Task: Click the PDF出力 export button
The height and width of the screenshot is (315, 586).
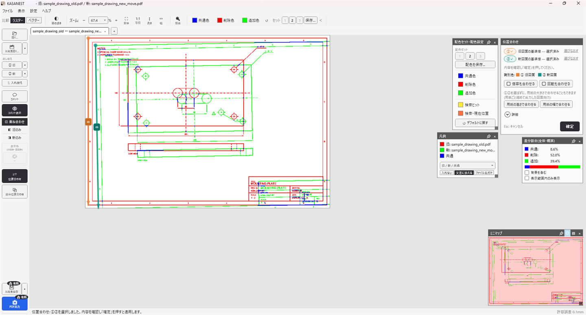Action: tap(15, 304)
